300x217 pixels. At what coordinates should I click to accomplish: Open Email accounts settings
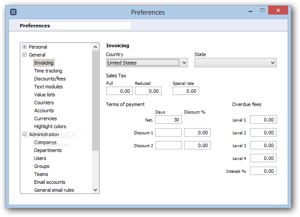pyautogui.click(x=50, y=182)
